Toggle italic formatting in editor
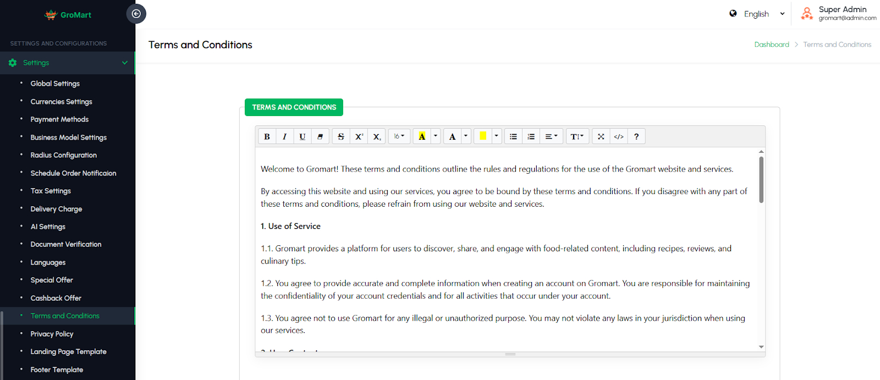 click(x=284, y=136)
